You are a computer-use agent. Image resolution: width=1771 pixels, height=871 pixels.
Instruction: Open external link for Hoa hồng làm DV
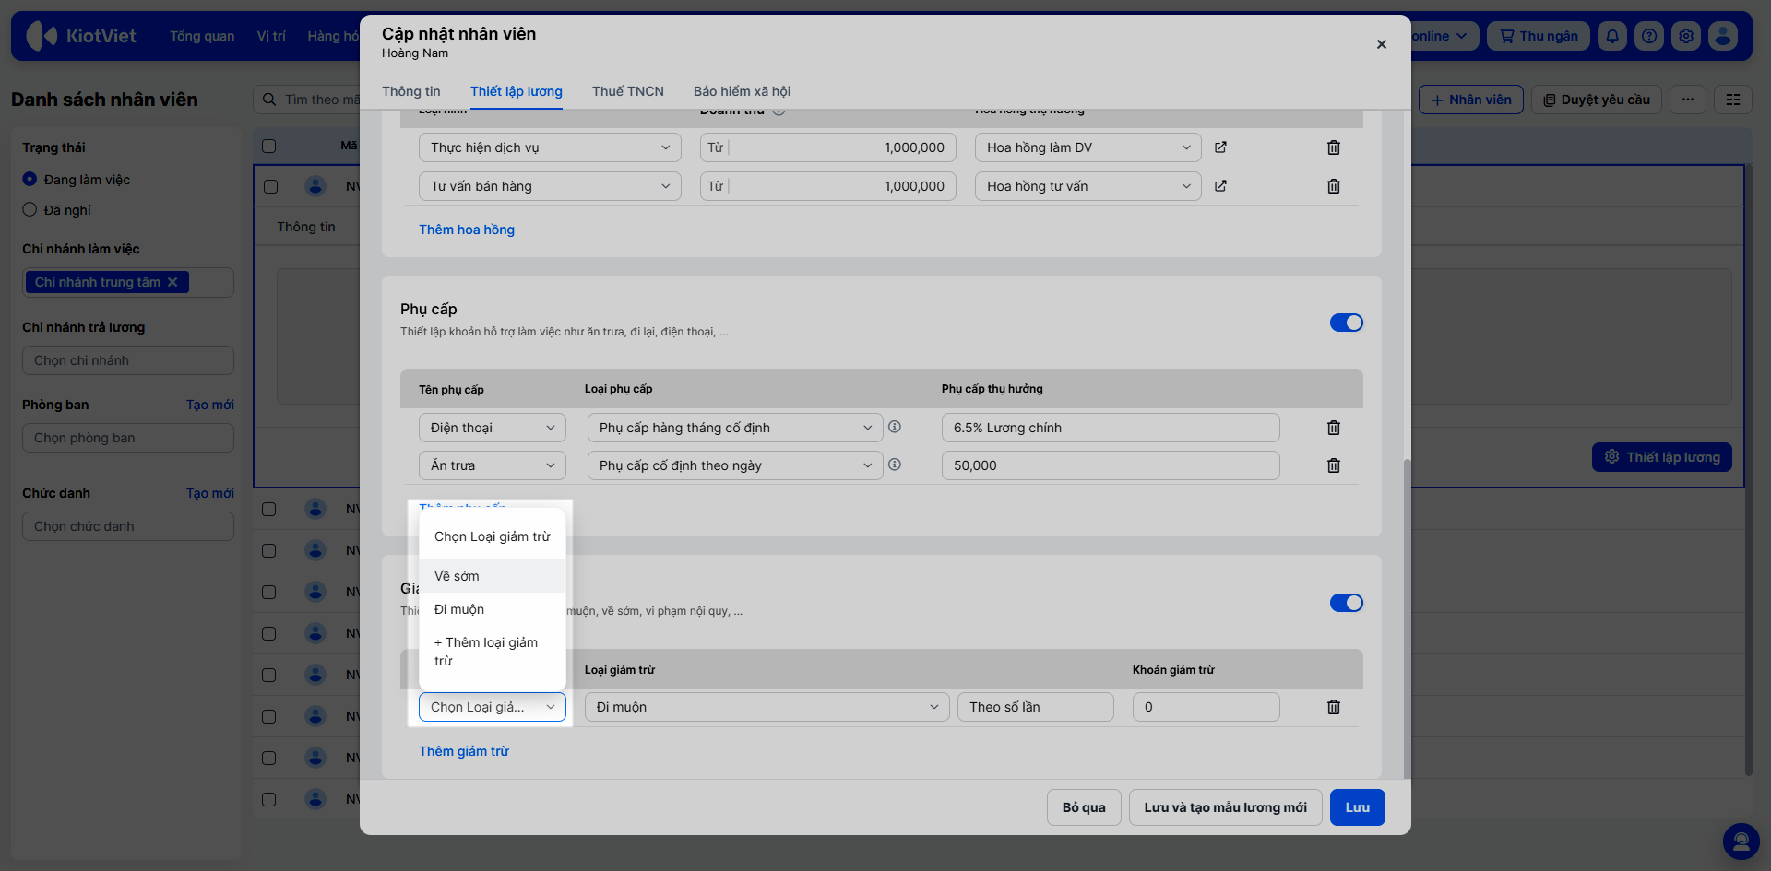pos(1220,147)
